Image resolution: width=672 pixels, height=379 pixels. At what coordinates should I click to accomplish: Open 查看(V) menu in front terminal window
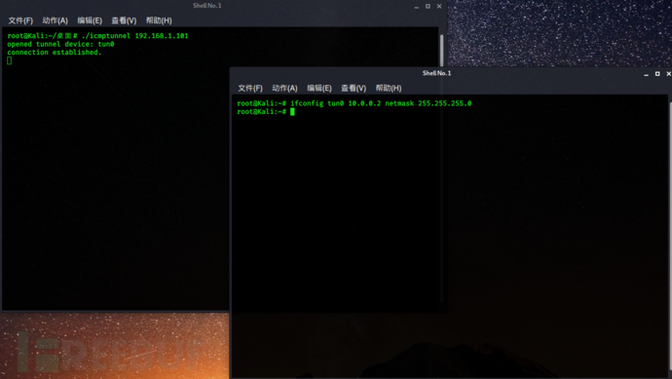click(354, 88)
